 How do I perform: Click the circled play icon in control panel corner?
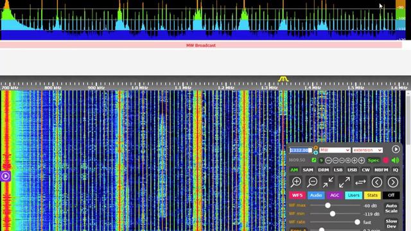(x=396, y=150)
